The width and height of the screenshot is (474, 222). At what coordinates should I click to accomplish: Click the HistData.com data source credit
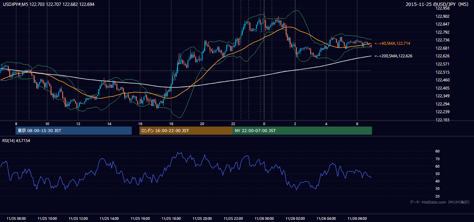point(440,202)
